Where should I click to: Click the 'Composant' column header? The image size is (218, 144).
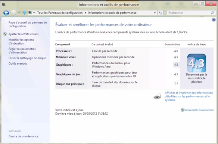click(x=63, y=45)
